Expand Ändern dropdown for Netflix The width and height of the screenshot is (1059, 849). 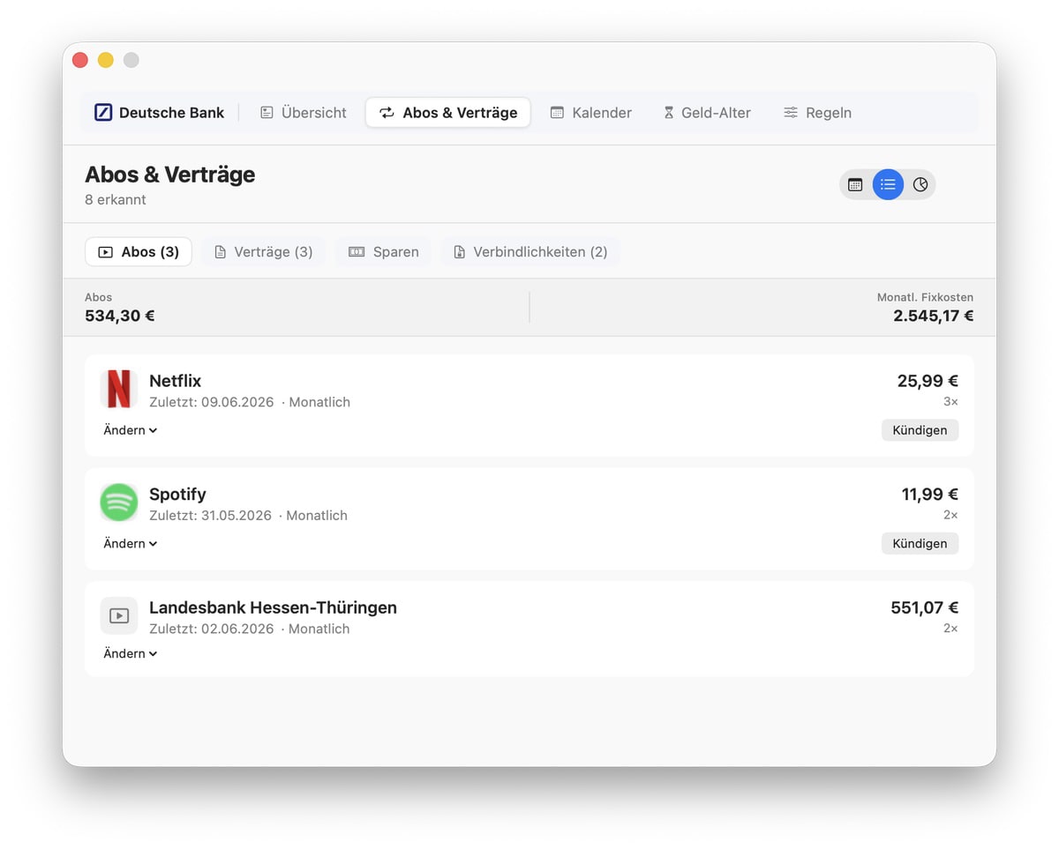131,430
